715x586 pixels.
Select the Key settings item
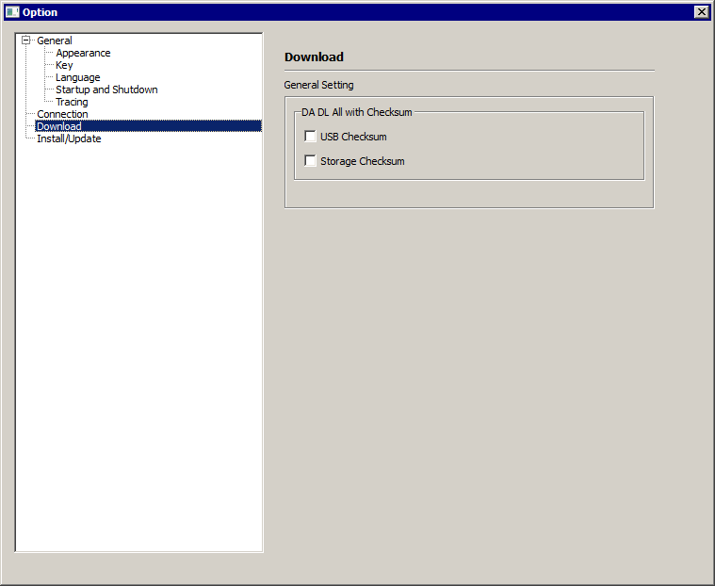(64, 65)
